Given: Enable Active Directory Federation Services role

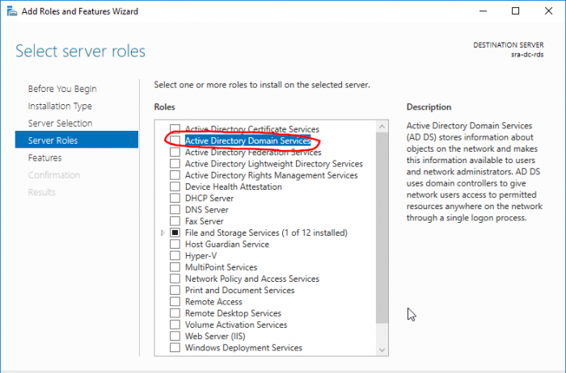Looking at the screenshot, I should click(175, 152).
